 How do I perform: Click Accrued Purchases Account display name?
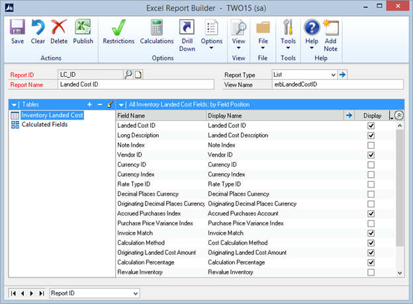pyautogui.click(x=243, y=213)
